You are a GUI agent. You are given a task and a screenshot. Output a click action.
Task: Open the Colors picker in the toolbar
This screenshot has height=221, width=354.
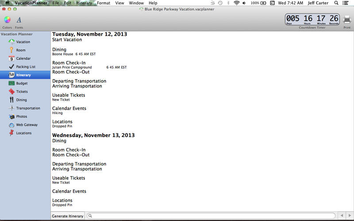pos(7,20)
